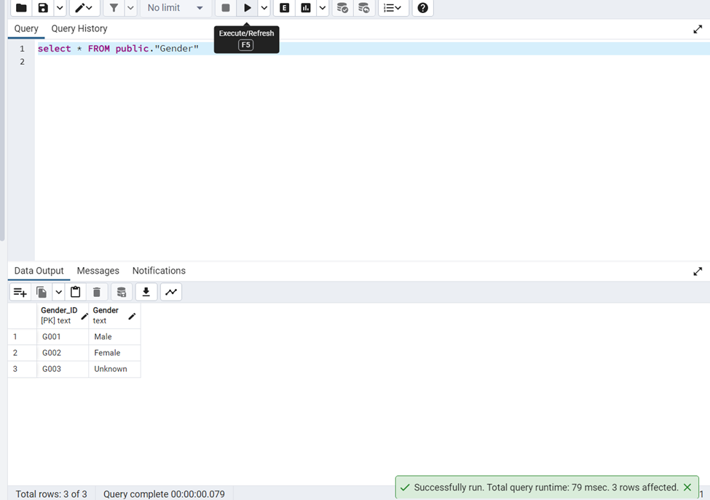710x500 pixels.
Task: Expand the save options dropdown arrow
Action: click(60, 8)
